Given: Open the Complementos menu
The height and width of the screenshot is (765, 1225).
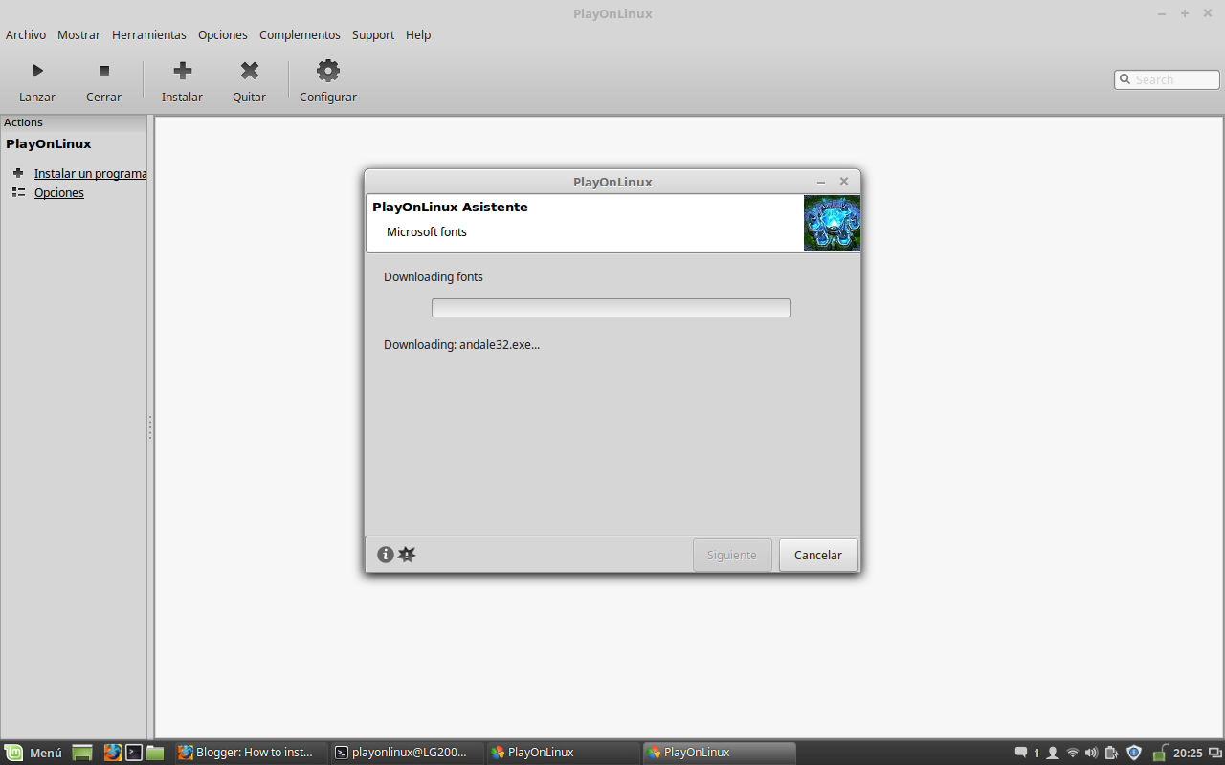Looking at the screenshot, I should pyautogui.click(x=300, y=34).
